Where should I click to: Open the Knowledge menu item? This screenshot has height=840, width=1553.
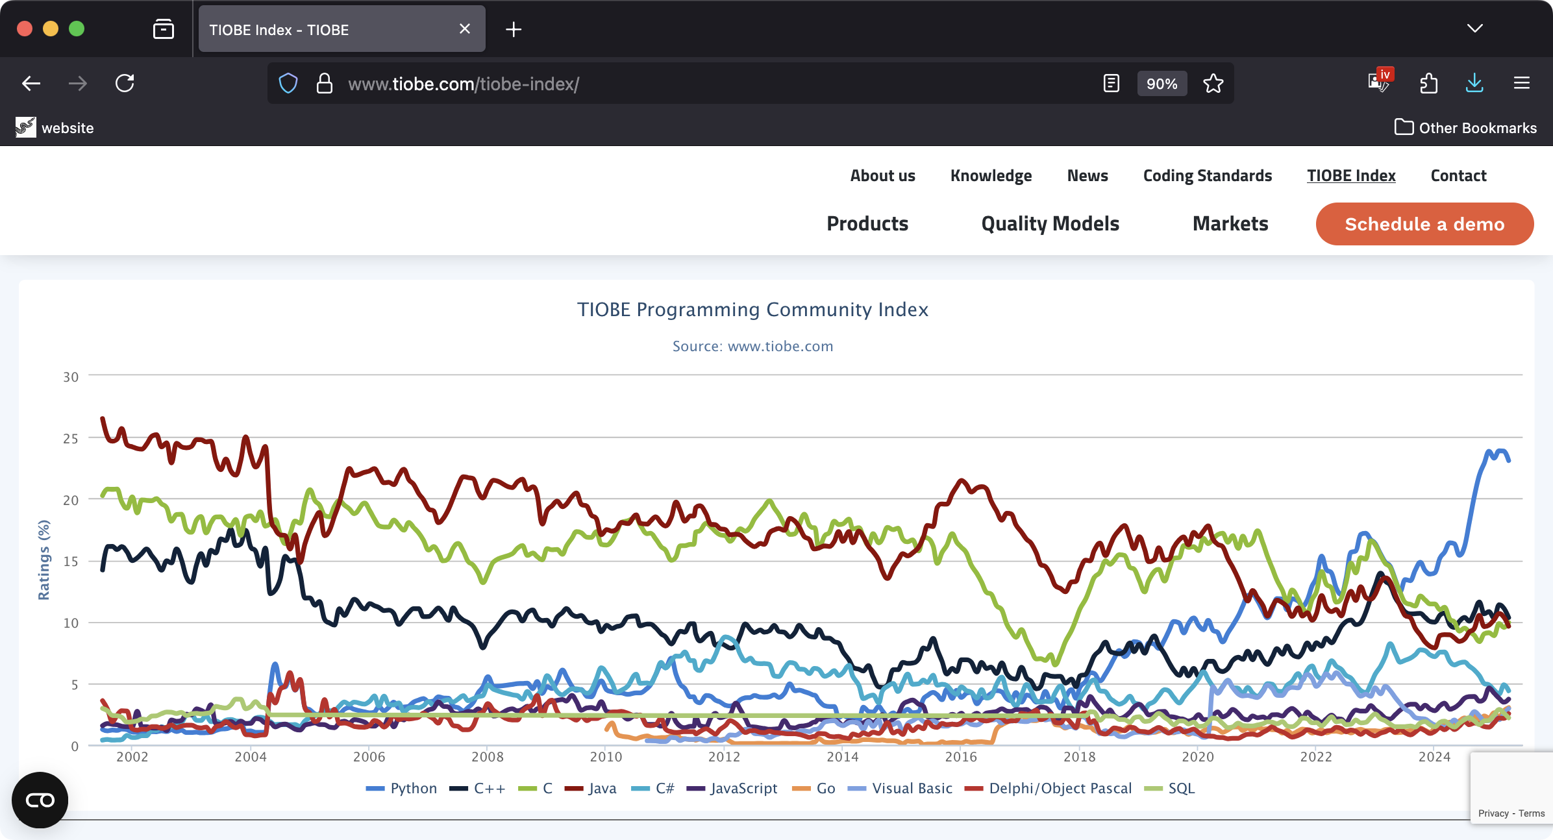[991, 176]
